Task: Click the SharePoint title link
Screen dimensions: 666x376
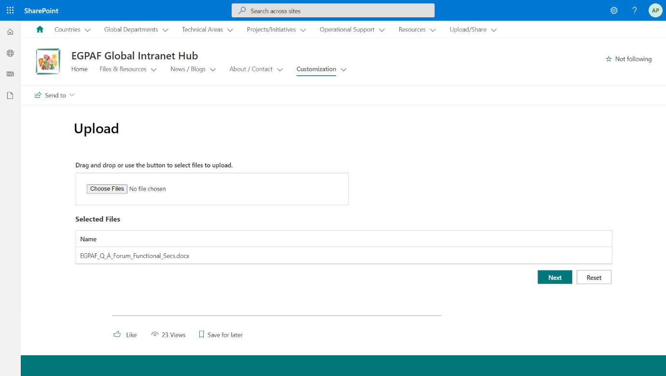Action: pos(42,11)
